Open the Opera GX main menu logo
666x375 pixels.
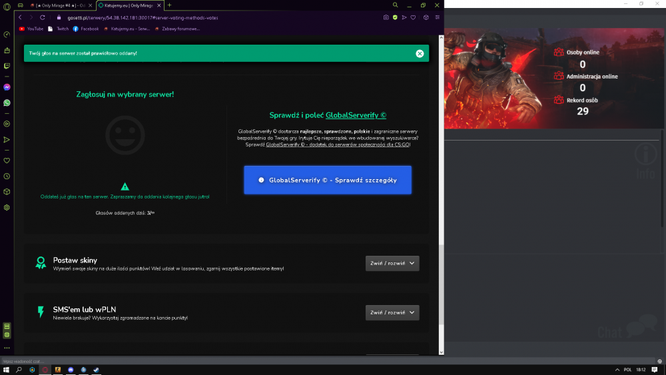click(7, 7)
